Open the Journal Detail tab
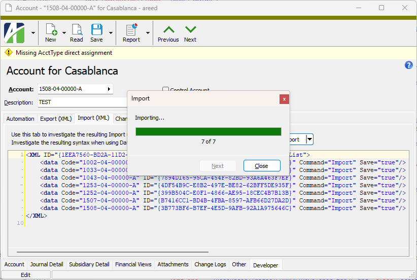Viewport: 417px width, 280px height. click(47, 264)
